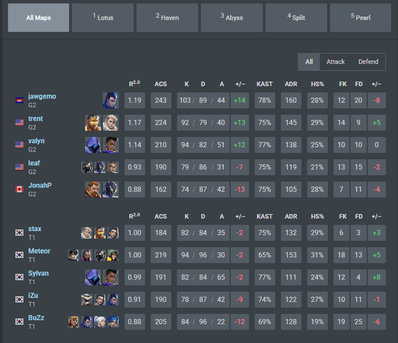Open Meteor's player profile link
The height and width of the screenshot is (343, 398).
click(39, 251)
